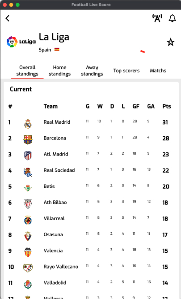Image resolution: width=181 pixels, height=299 pixels.
Task: Open the Top scorers tab
Action: 126,70
